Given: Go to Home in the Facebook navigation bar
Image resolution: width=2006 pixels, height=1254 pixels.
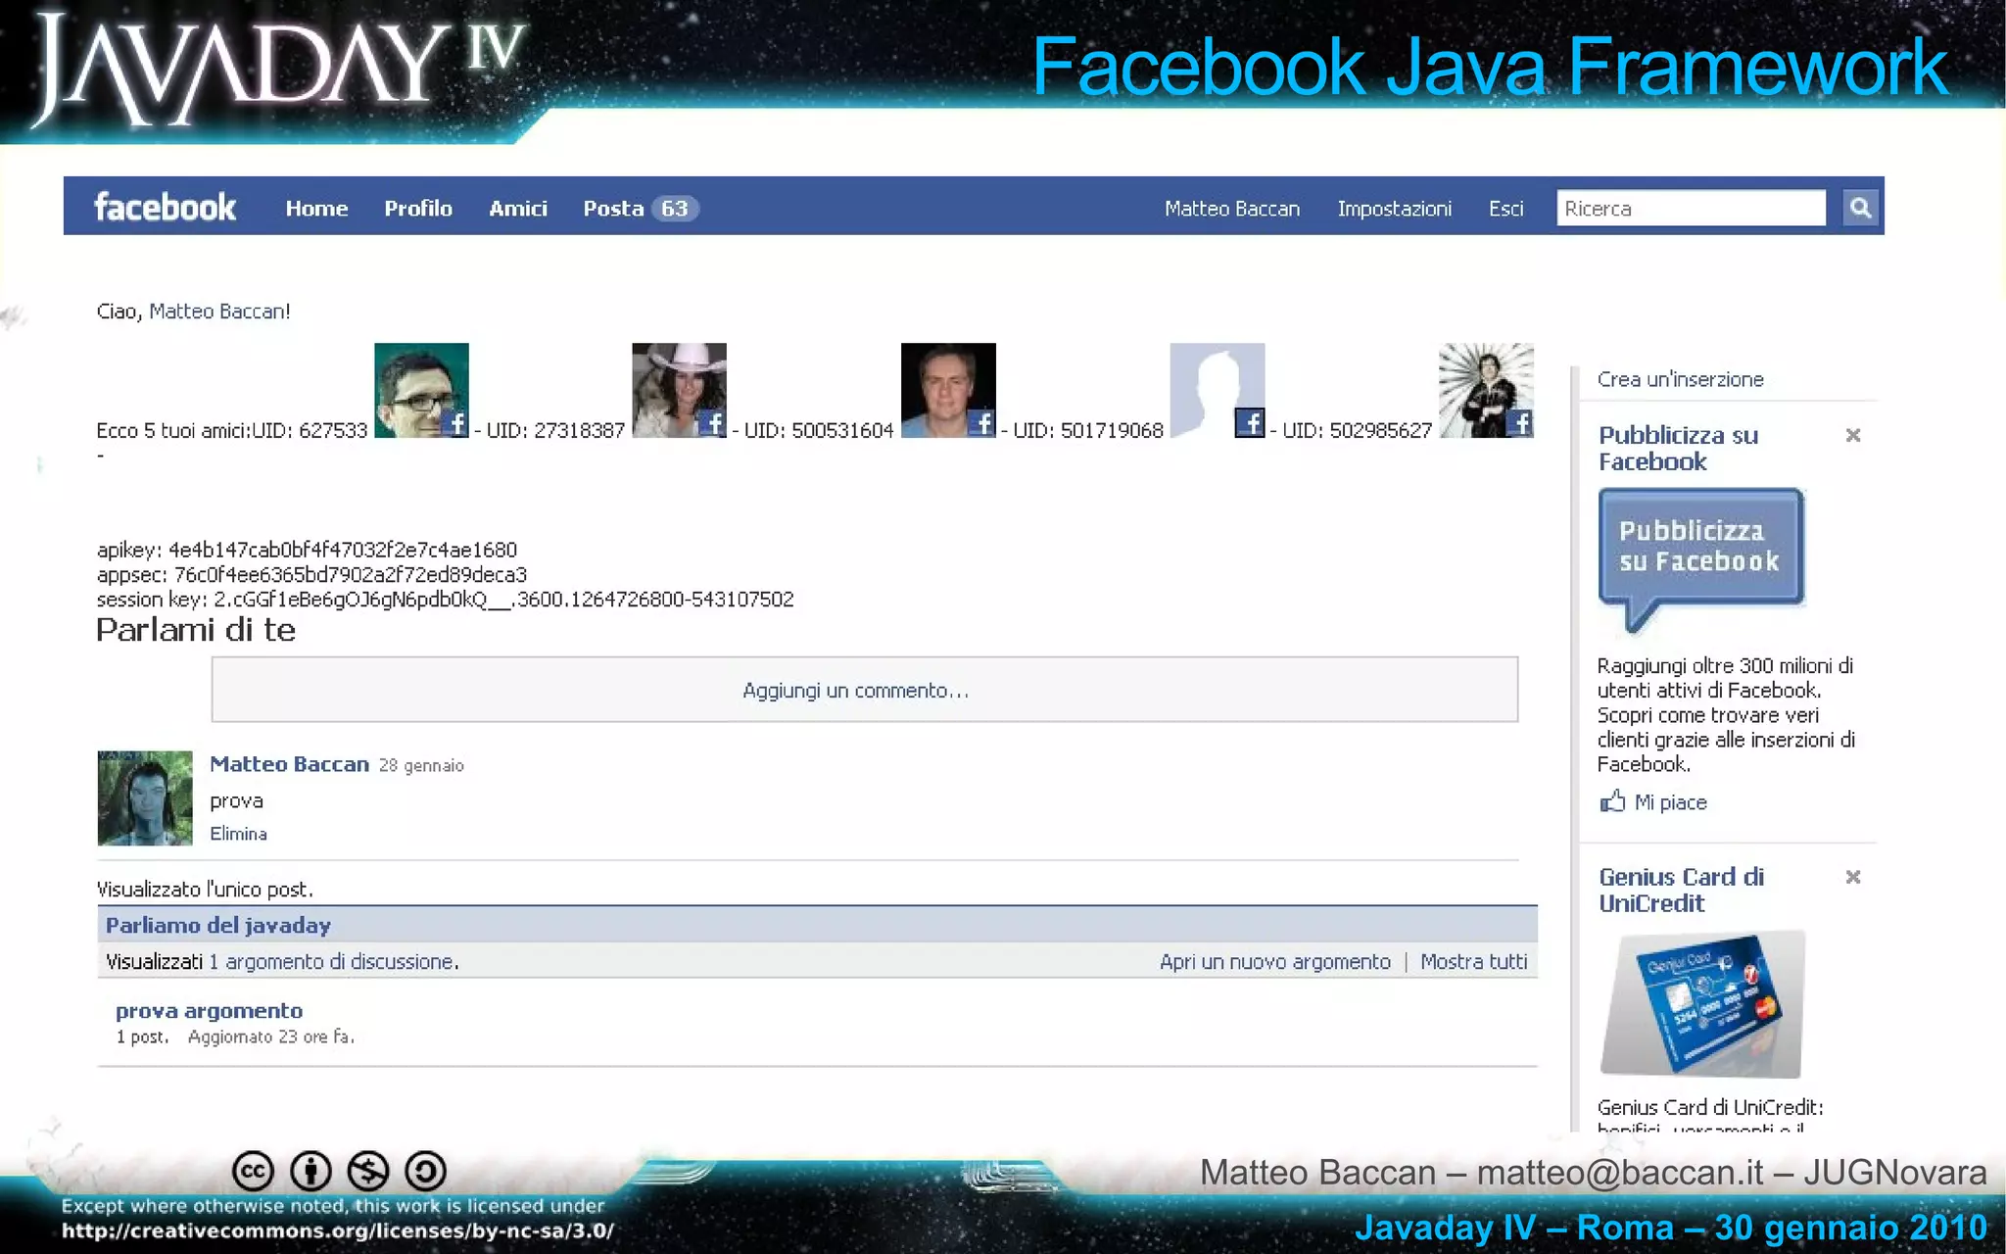Looking at the screenshot, I should click(x=316, y=208).
